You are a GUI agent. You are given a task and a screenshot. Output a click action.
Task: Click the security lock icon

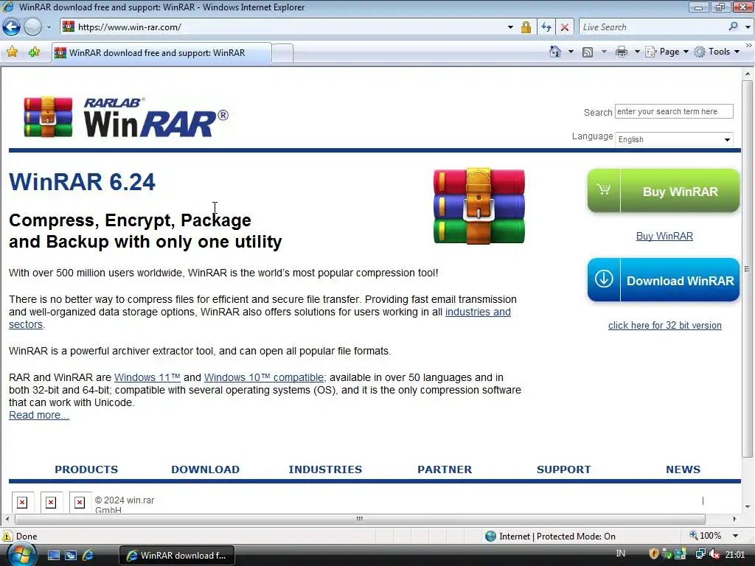point(526,27)
